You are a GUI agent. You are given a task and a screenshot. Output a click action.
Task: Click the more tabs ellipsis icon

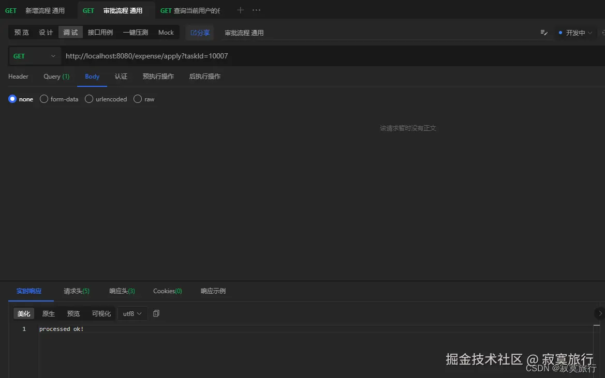pos(256,9)
